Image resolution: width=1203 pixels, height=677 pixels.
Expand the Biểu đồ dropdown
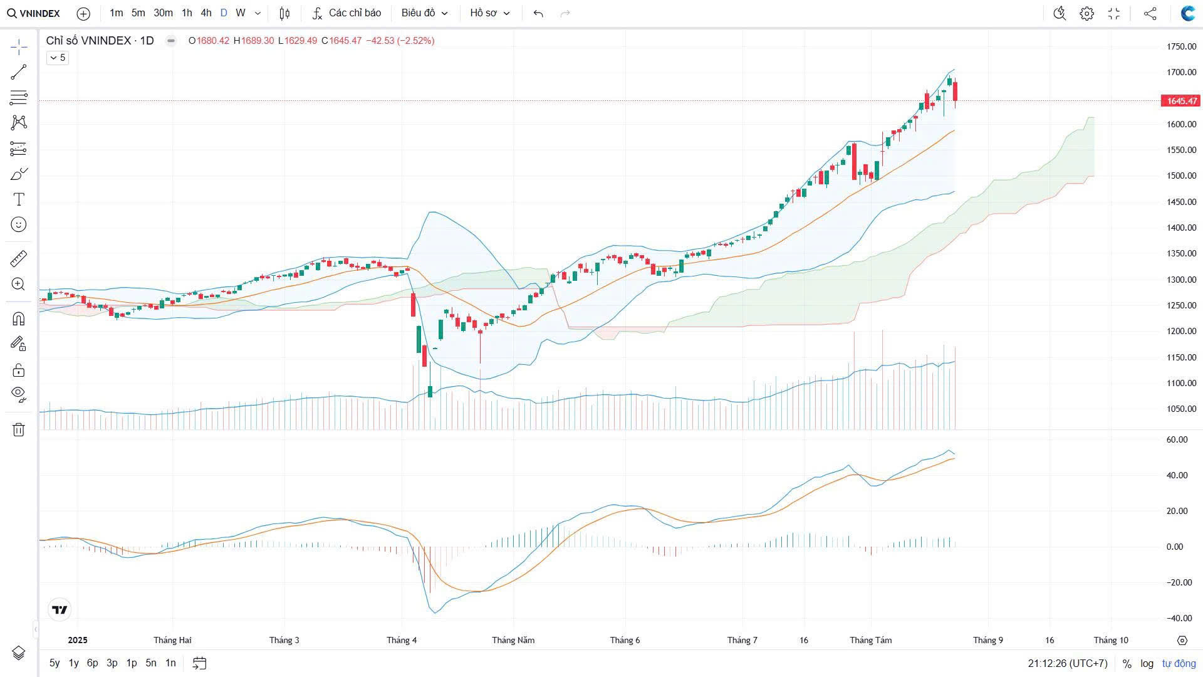(425, 13)
